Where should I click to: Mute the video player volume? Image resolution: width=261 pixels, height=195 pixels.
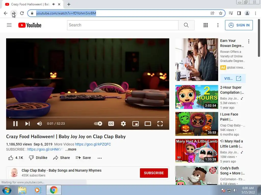pos(40,124)
